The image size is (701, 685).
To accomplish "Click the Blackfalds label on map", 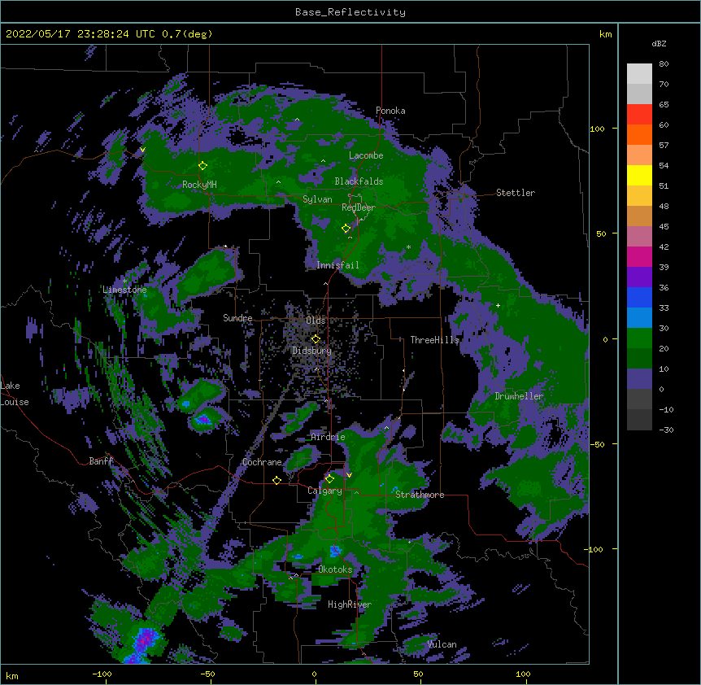I will pos(359,181).
